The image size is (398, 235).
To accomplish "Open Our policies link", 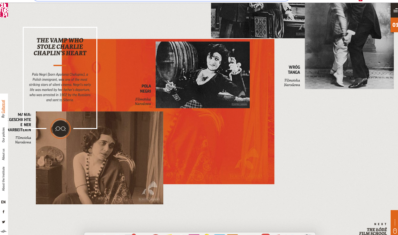I will (x=4, y=135).
